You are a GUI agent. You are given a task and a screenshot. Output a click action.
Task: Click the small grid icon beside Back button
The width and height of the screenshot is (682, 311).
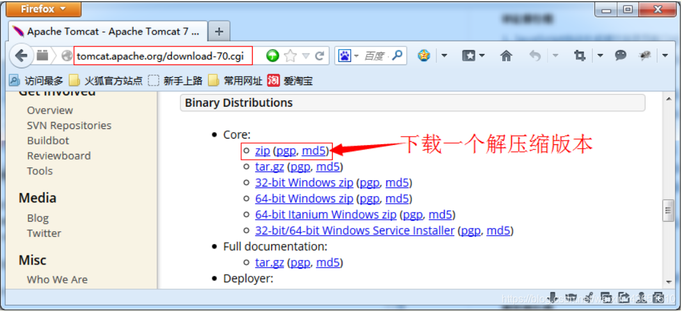(42, 55)
